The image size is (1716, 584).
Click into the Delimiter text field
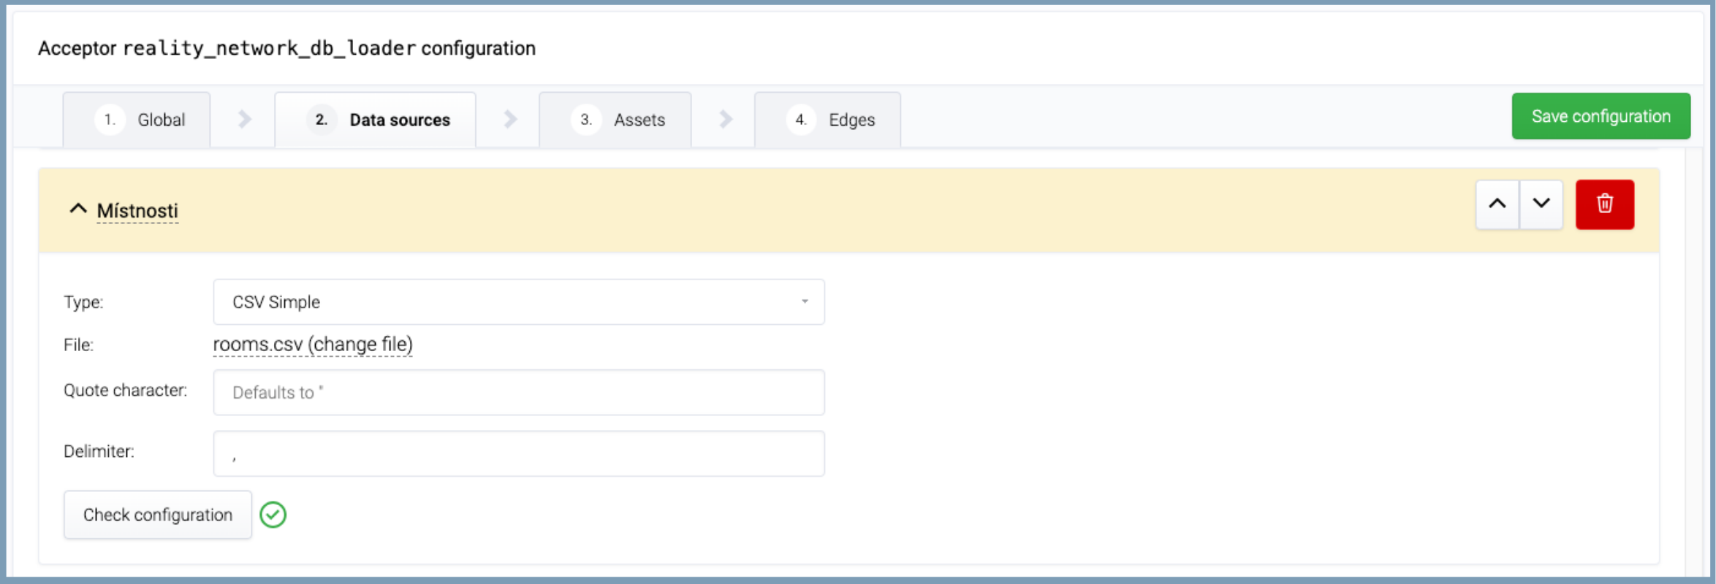[x=518, y=453]
